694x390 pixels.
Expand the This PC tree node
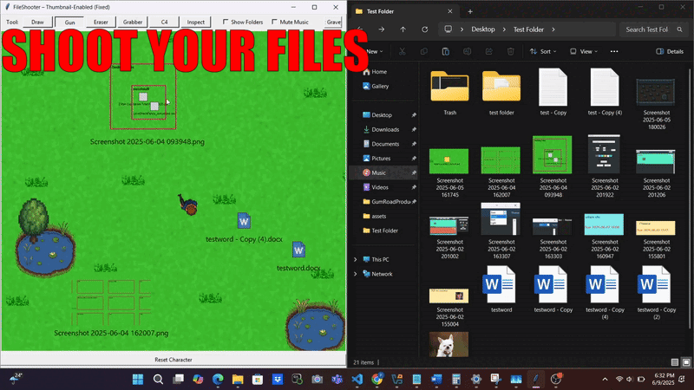coord(356,259)
